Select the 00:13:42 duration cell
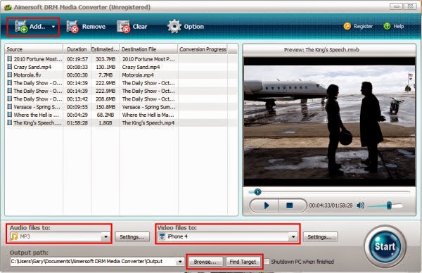Viewport: 422px width, 273px height. pyautogui.click(x=77, y=99)
